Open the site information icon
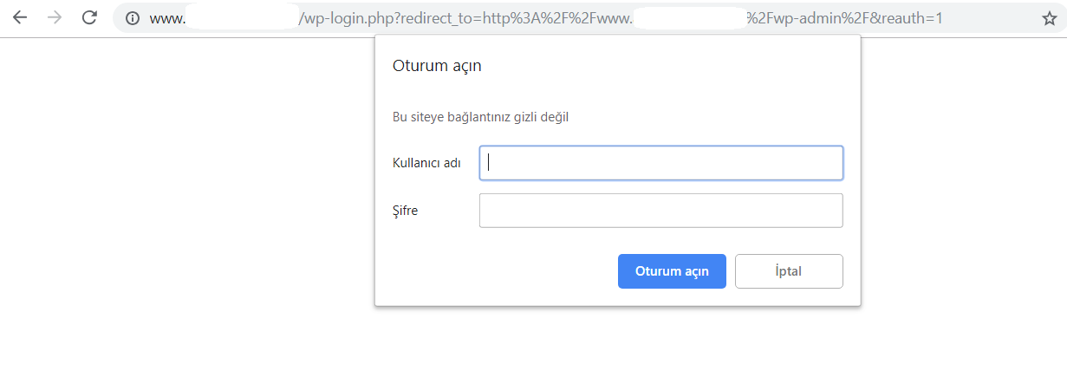Image resolution: width=1067 pixels, height=384 pixels. (x=133, y=18)
